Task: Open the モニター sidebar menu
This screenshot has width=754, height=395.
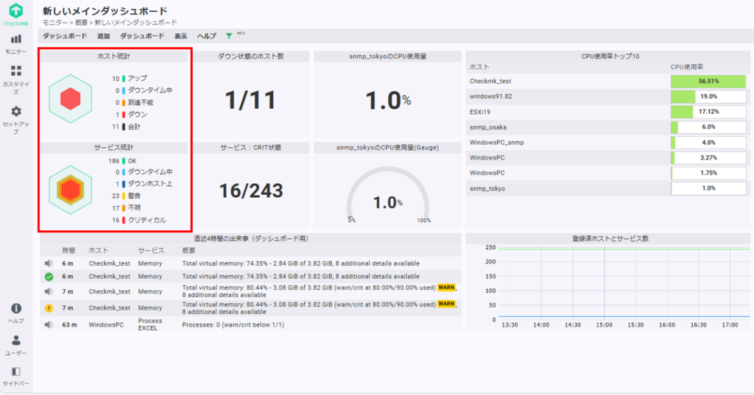Action: [16, 43]
